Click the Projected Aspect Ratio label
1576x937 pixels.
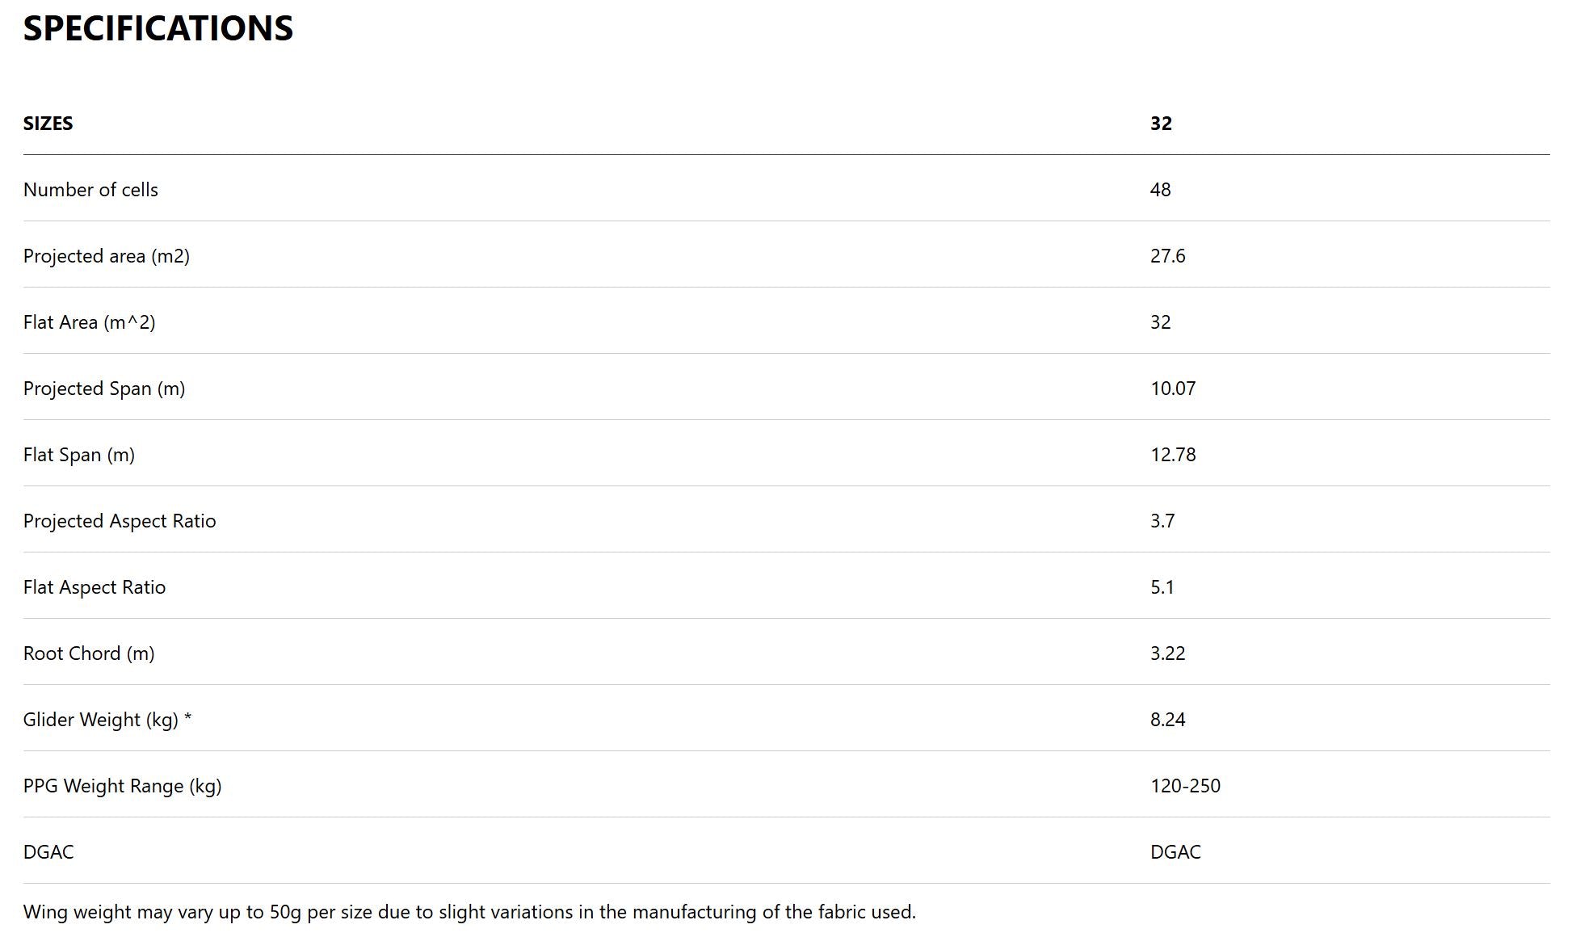click(x=120, y=521)
